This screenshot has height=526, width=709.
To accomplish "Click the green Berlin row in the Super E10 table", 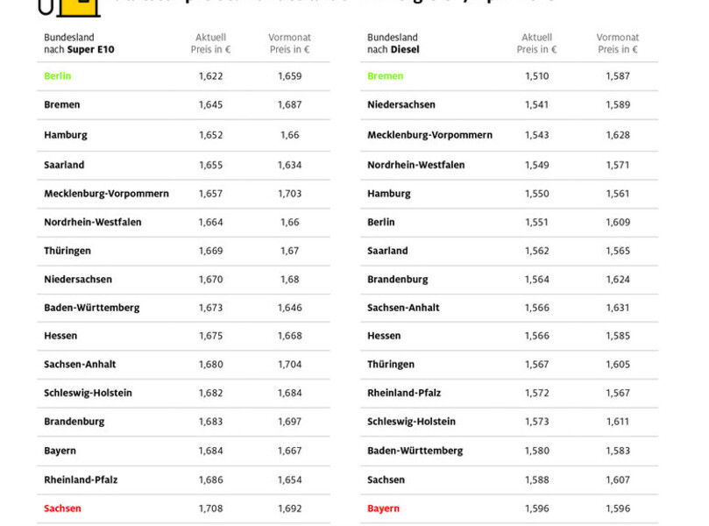I will tap(58, 76).
